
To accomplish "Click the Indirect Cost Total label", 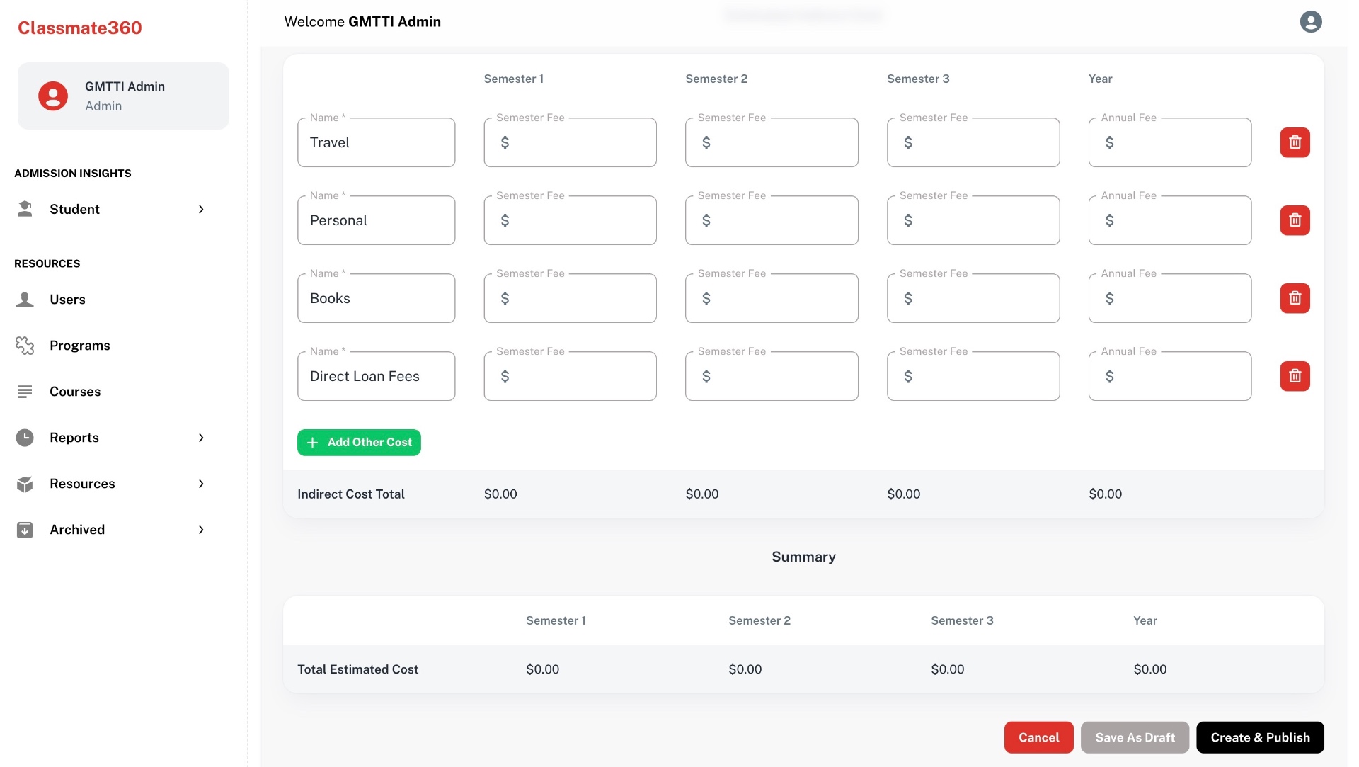I will pos(351,494).
